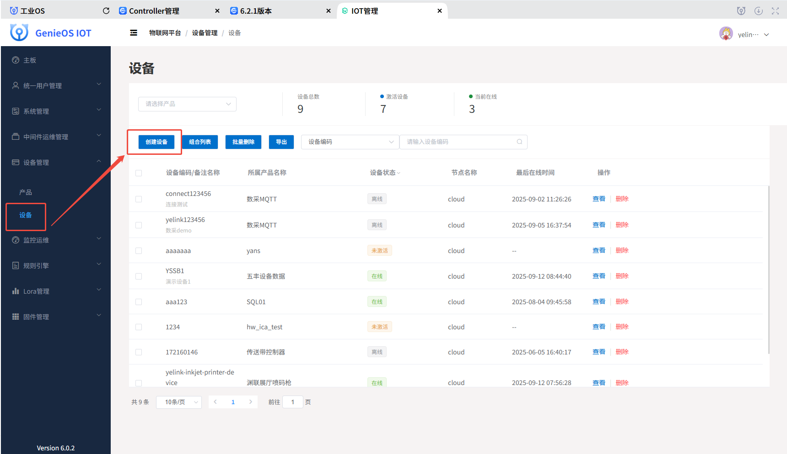Screen dimensions: 787x454
Task: Open the 请选择产品 product dropdown
Action: tap(187, 104)
